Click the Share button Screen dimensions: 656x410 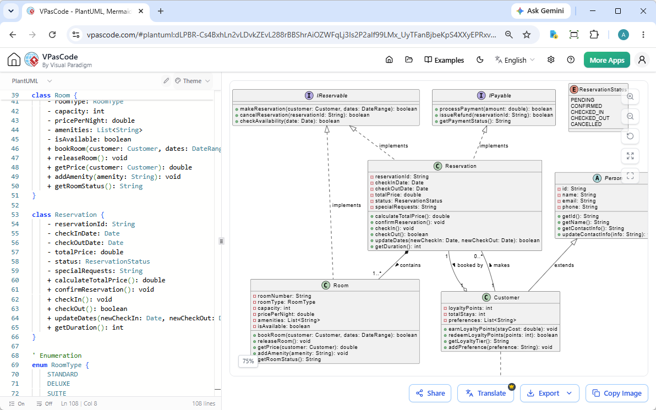coord(430,393)
